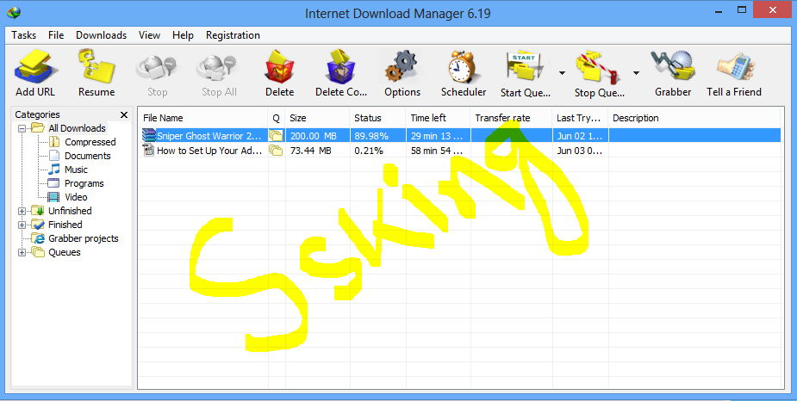Click the 58 min 54 time left cell
The width and height of the screenshot is (797, 401).
click(437, 151)
